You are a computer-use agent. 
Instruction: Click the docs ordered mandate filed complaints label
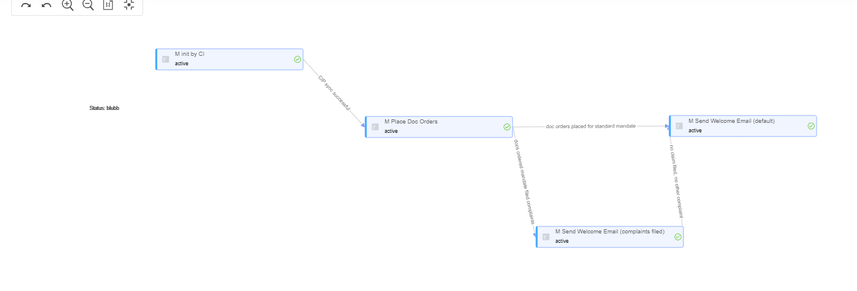point(524,182)
